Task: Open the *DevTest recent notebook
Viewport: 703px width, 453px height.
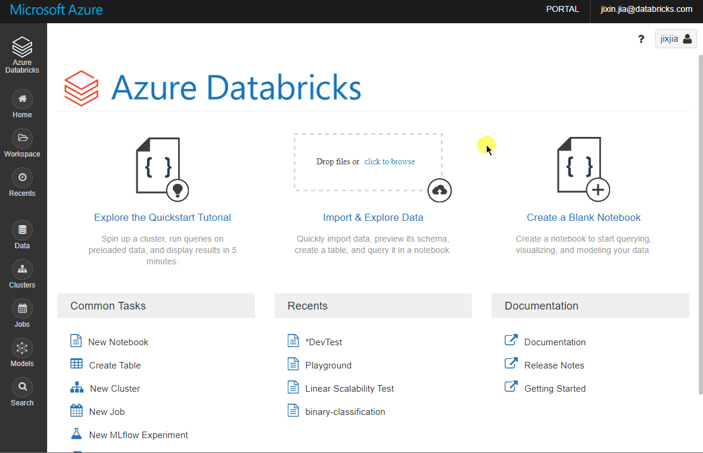Action: 322,342
